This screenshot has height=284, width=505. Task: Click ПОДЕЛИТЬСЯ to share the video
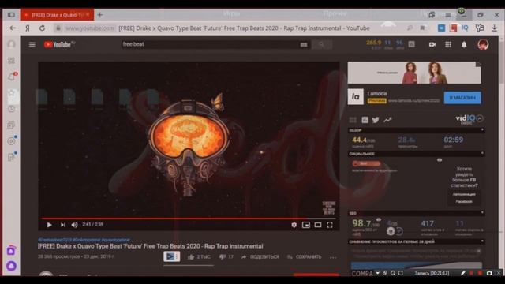coord(260,257)
